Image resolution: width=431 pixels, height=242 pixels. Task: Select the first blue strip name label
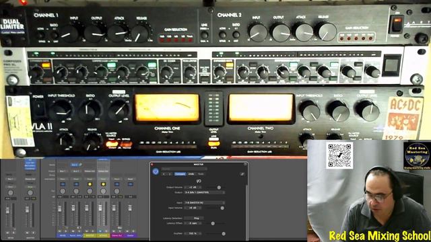pos(63,235)
